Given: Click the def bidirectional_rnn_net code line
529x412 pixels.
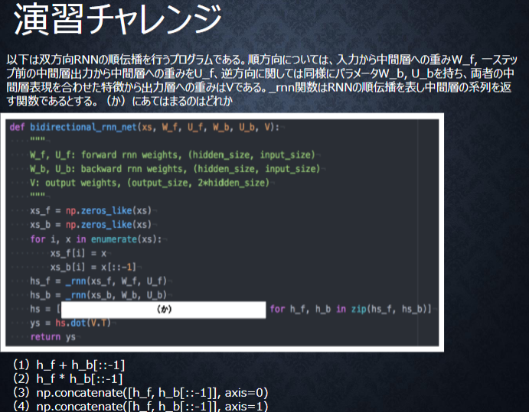Looking at the screenshot, I should click(x=145, y=127).
